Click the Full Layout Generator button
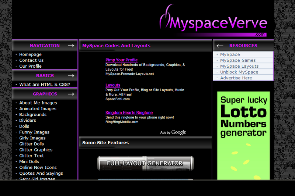295x196 pixels. pyautogui.click(x=145, y=163)
